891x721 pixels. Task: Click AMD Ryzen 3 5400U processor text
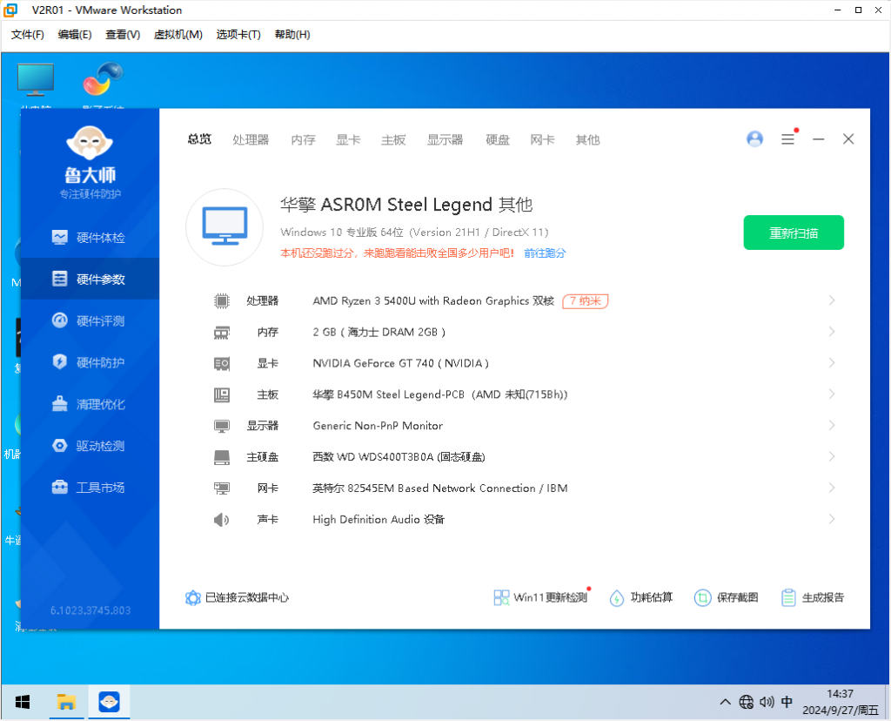433,300
